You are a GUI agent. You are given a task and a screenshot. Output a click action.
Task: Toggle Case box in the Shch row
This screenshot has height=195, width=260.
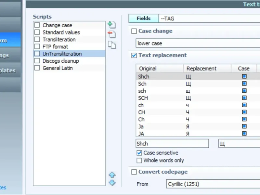click(244, 77)
